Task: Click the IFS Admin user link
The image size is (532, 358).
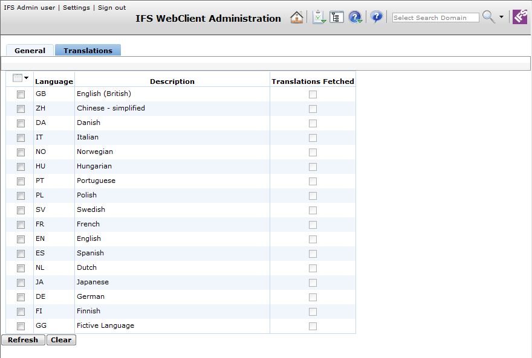Action: [x=30, y=7]
